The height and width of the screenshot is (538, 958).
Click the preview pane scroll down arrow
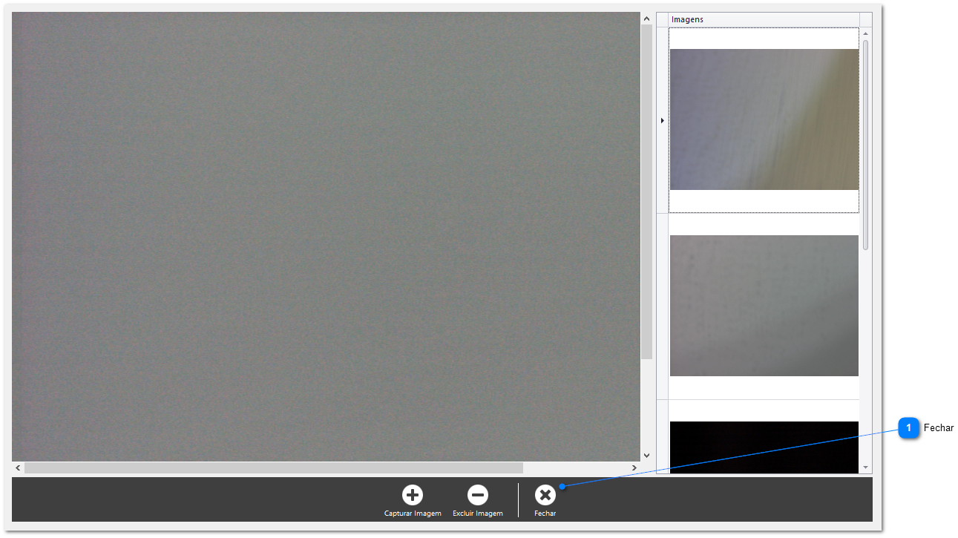pos(646,456)
